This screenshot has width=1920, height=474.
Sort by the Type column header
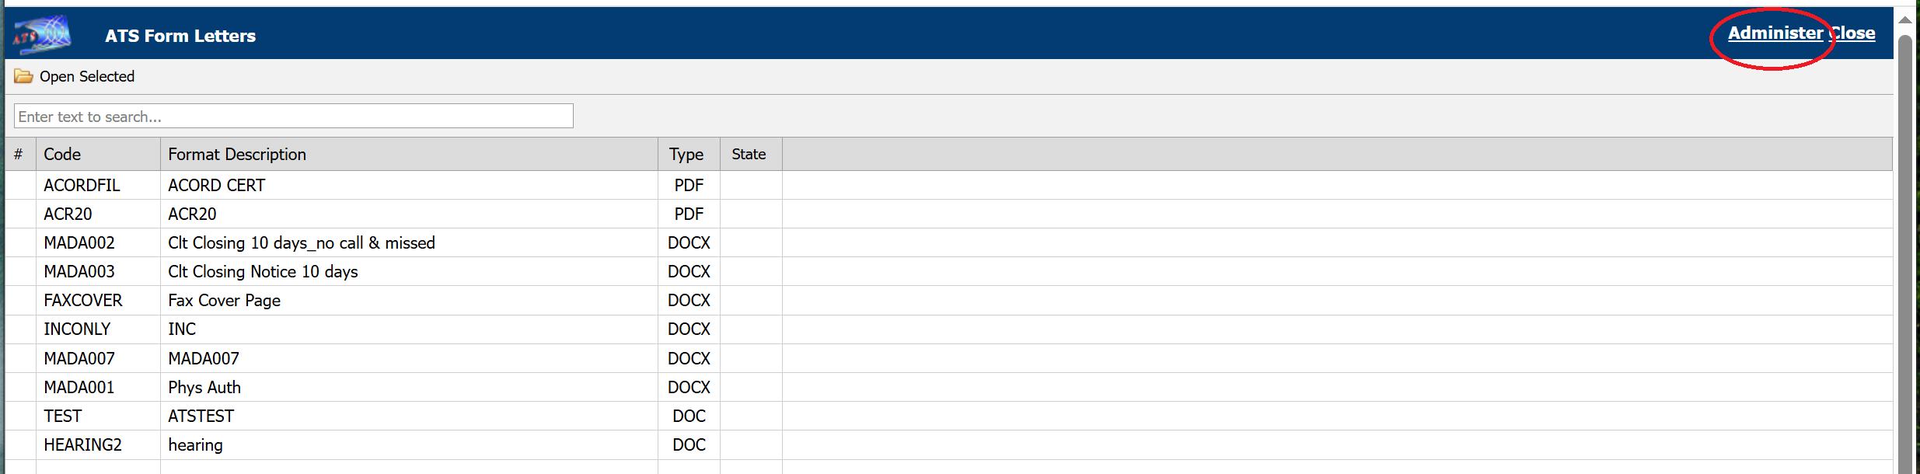click(x=686, y=155)
